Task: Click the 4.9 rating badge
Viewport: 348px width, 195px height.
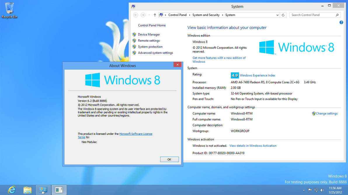Action: [x=235, y=75]
